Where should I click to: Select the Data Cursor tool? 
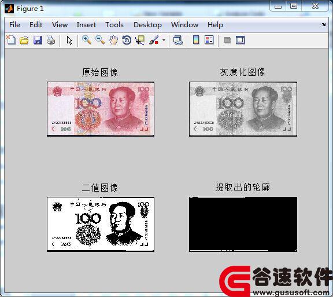click(x=140, y=40)
